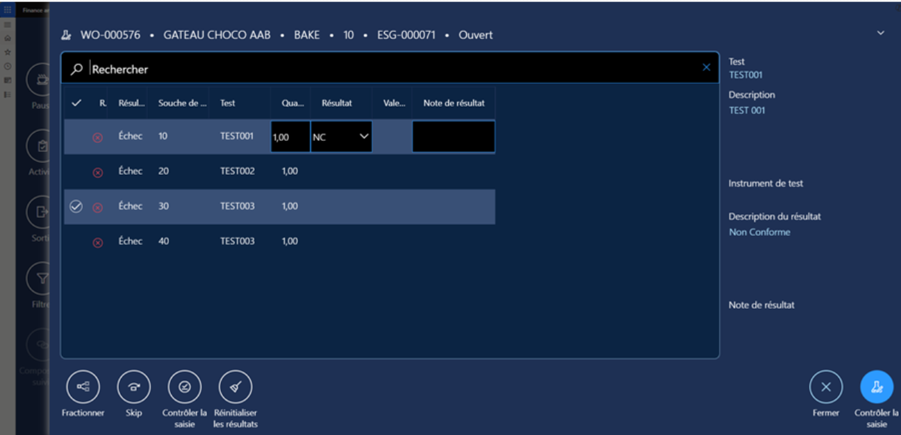The image size is (901, 435).
Task: Click the Skip icon button
Action: 133,387
